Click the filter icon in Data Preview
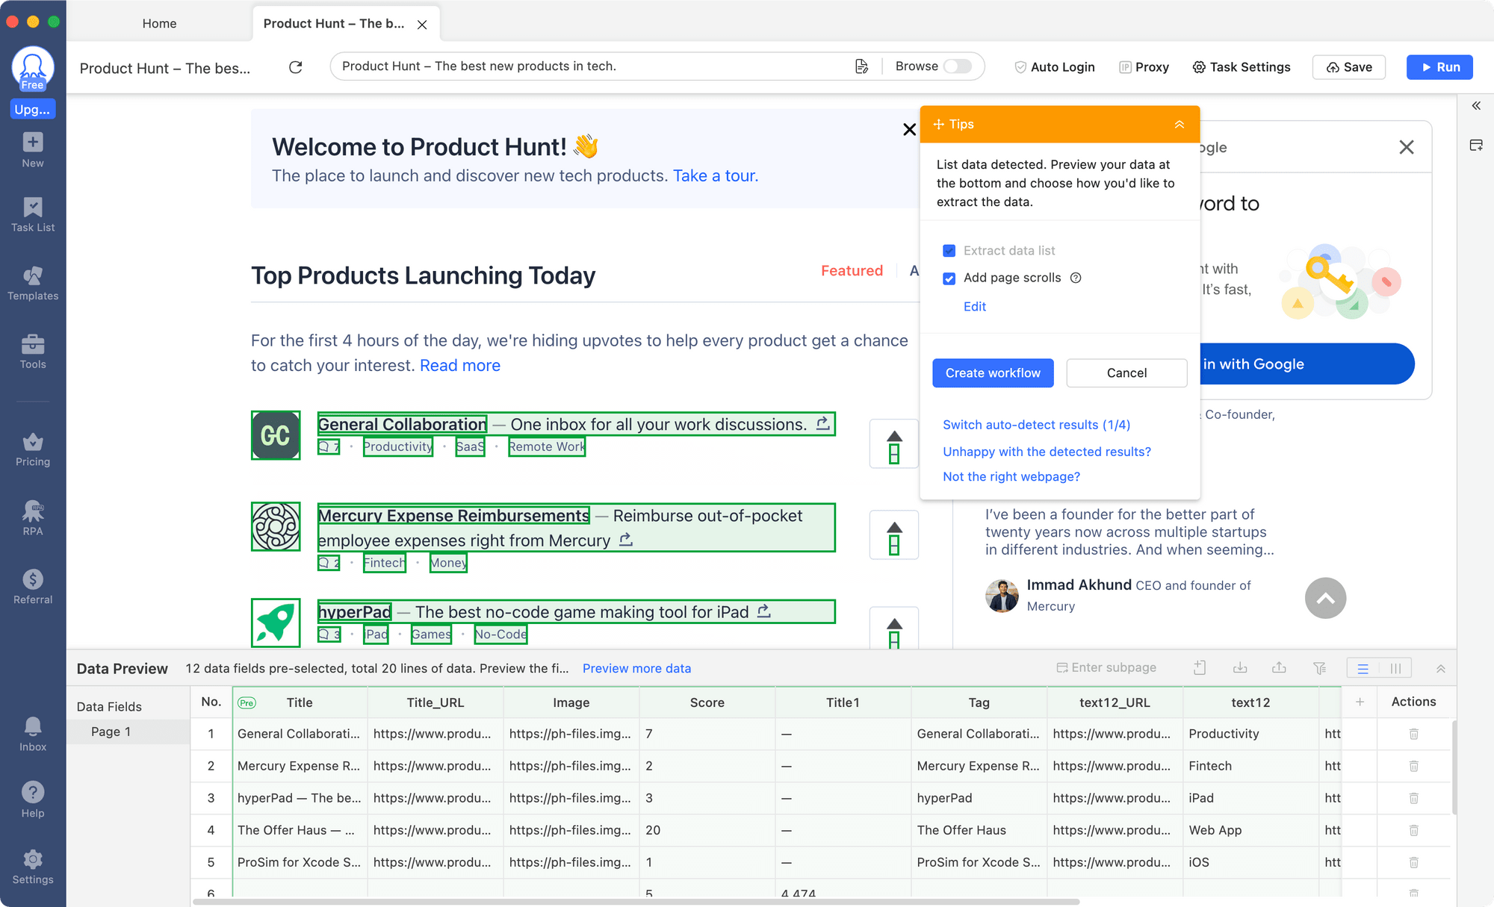Viewport: 1494px width, 907px height. coord(1320,667)
